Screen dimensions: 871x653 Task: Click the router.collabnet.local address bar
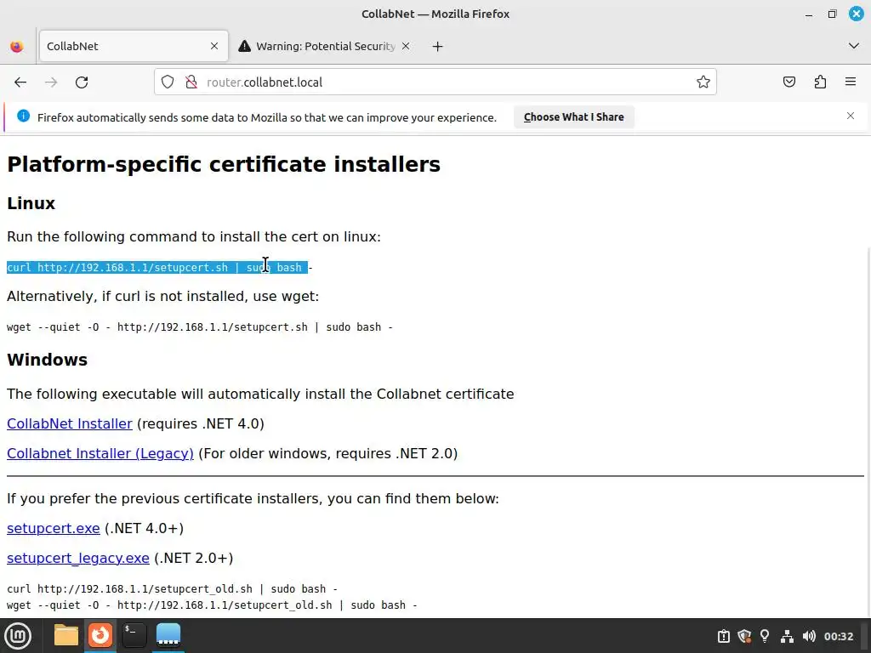tap(435, 82)
